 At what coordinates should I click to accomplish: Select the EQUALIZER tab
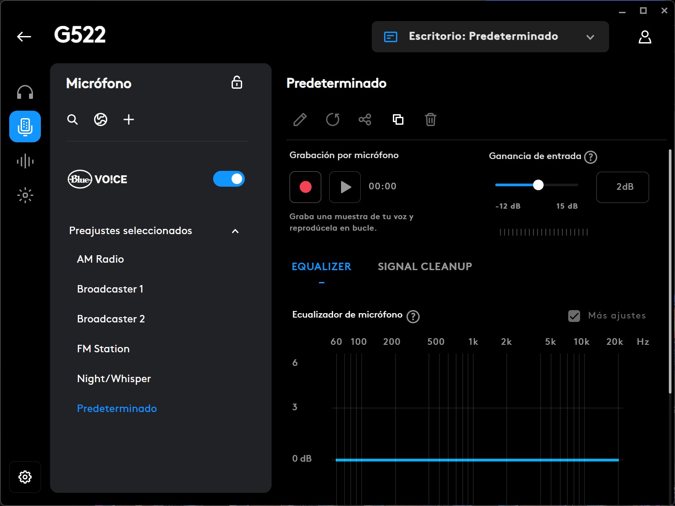(x=322, y=267)
